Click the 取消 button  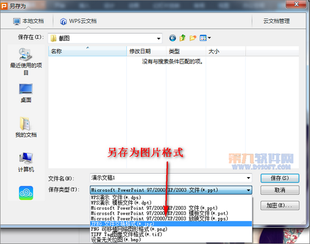tap(280, 190)
